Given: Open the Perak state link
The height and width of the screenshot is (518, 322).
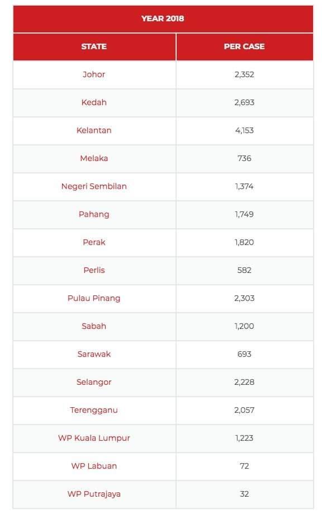Looking at the screenshot, I should pyautogui.click(x=94, y=242).
